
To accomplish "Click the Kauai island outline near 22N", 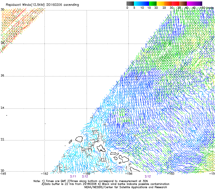I will tap(79, 139).
